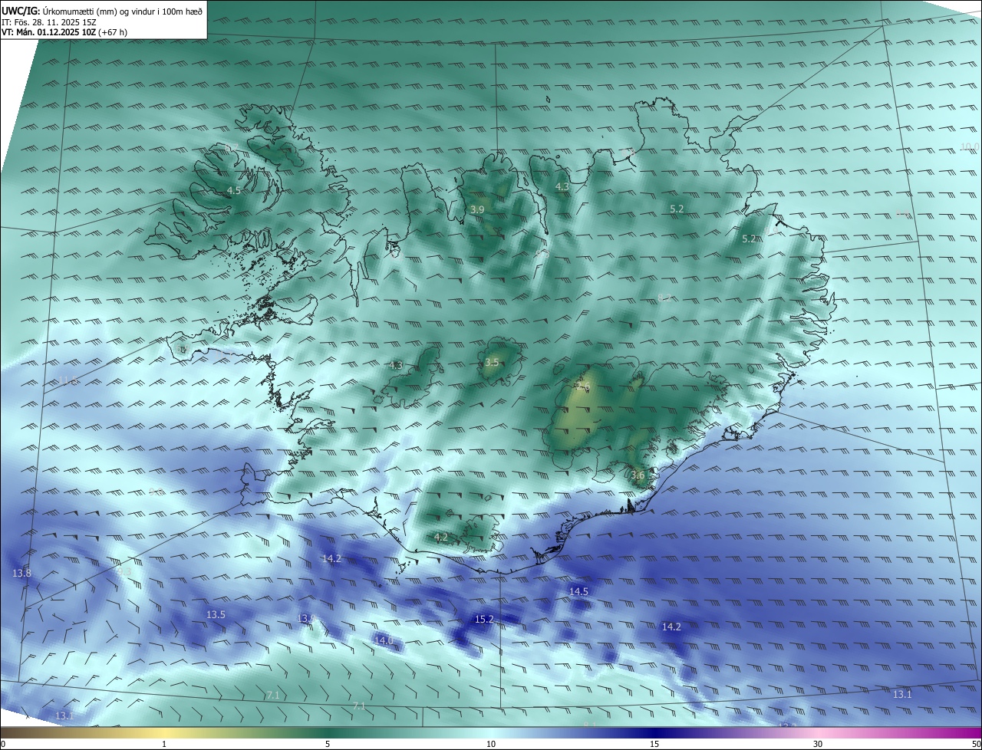Click the '15' tick on the color scale
The image size is (982, 750).
654,744
